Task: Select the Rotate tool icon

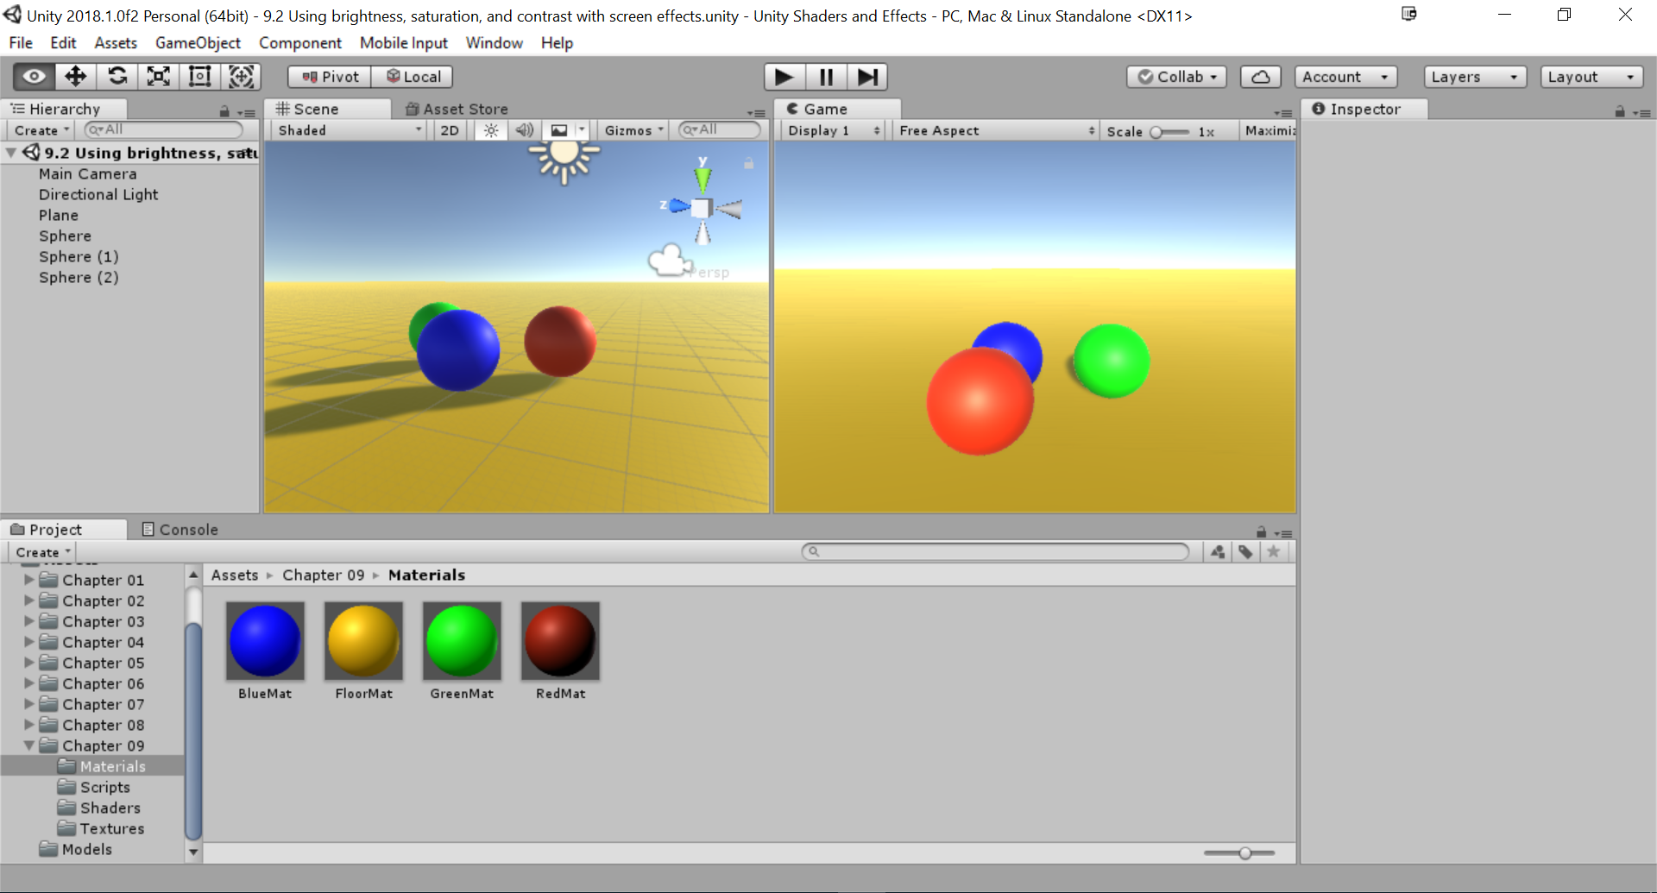Action: pyautogui.click(x=117, y=77)
